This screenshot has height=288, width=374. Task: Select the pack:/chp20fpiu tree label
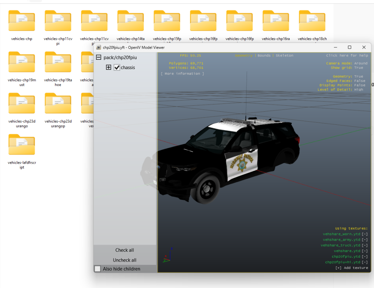click(120, 58)
